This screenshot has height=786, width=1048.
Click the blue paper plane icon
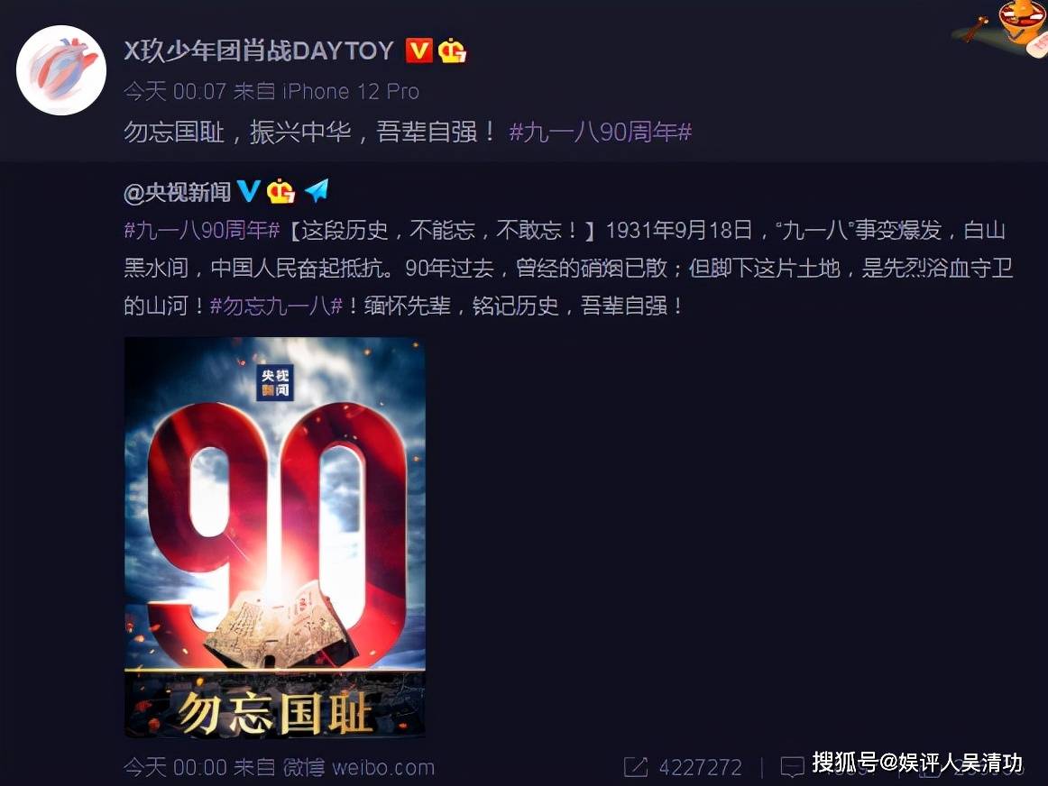point(317,191)
